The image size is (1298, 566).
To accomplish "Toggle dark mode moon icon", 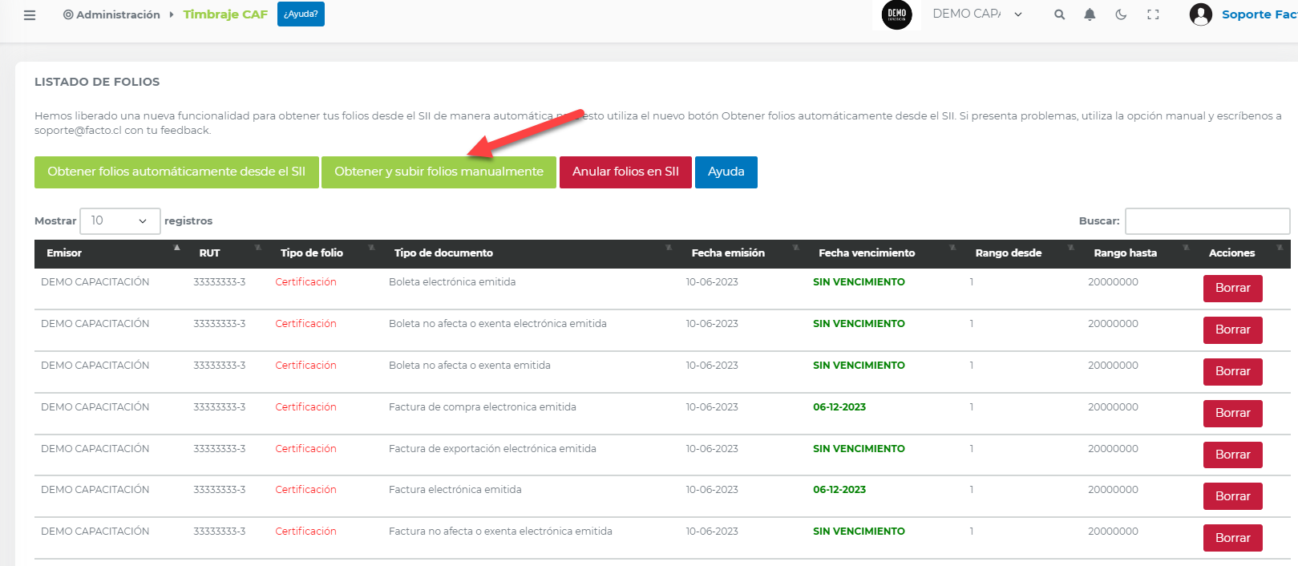I will 1121,14.
